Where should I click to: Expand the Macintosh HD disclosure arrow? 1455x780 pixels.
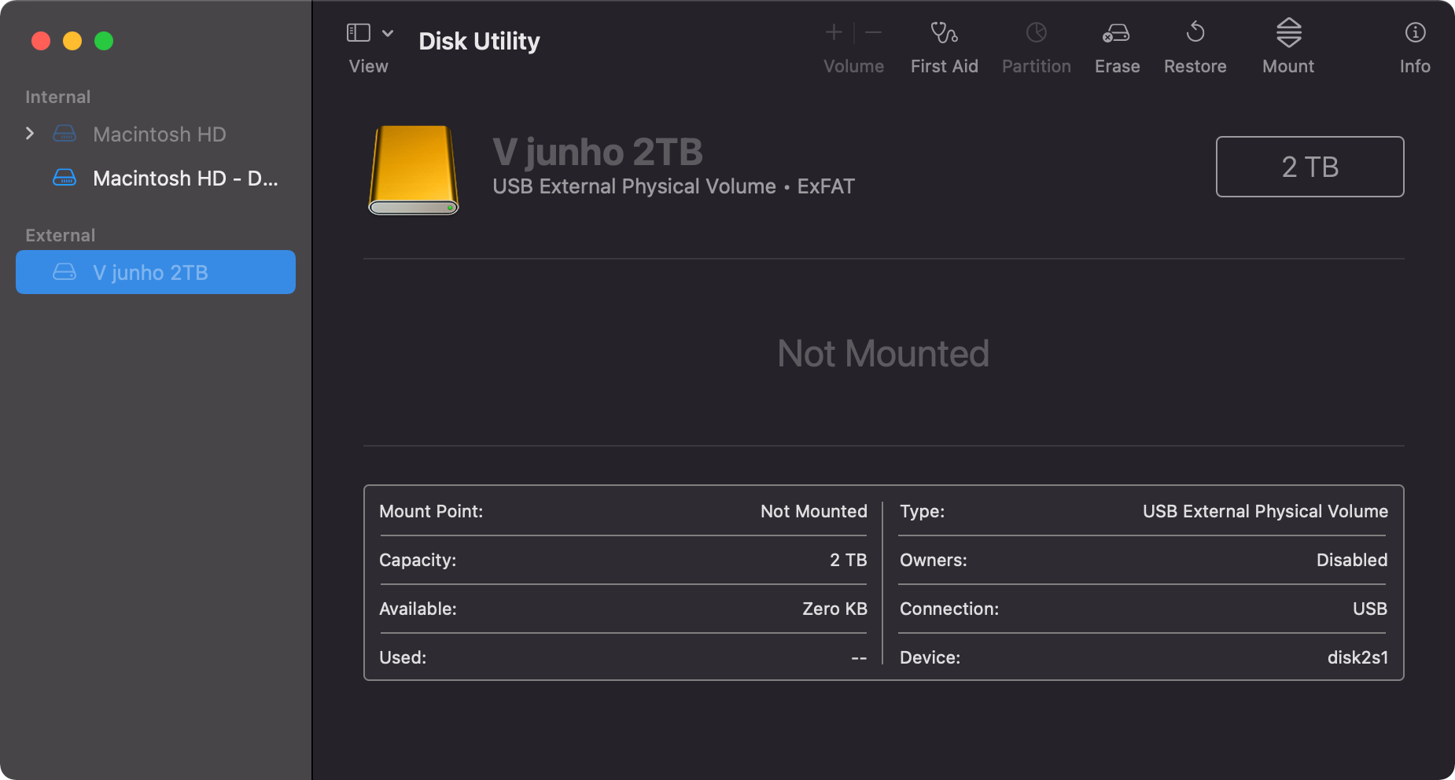pos(30,134)
